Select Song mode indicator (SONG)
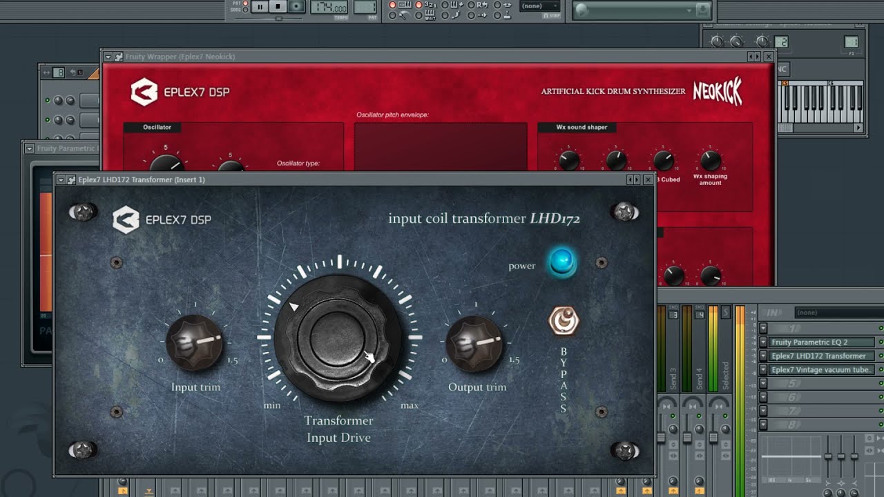Image resolution: width=884 pixels, height=497 pixels. pyautogui.click(x=245, y=10)
